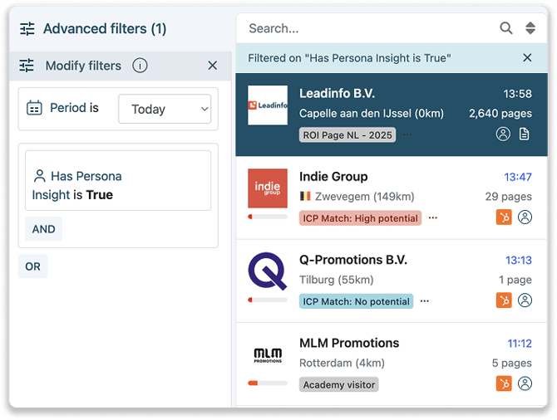The width and height of the screenshot is (557, 420).
Task: Close the Modify filters panel
Action: point(212,66)
